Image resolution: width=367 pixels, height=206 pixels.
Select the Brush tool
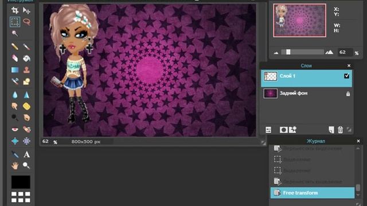26,47
